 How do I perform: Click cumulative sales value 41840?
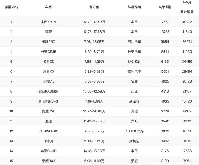click(x=187, y=32)
